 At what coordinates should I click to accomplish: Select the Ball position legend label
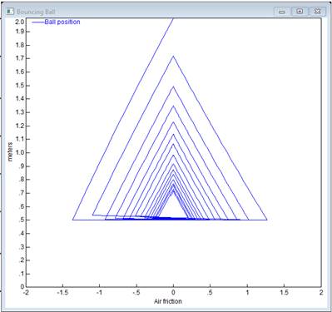point(62,22)
